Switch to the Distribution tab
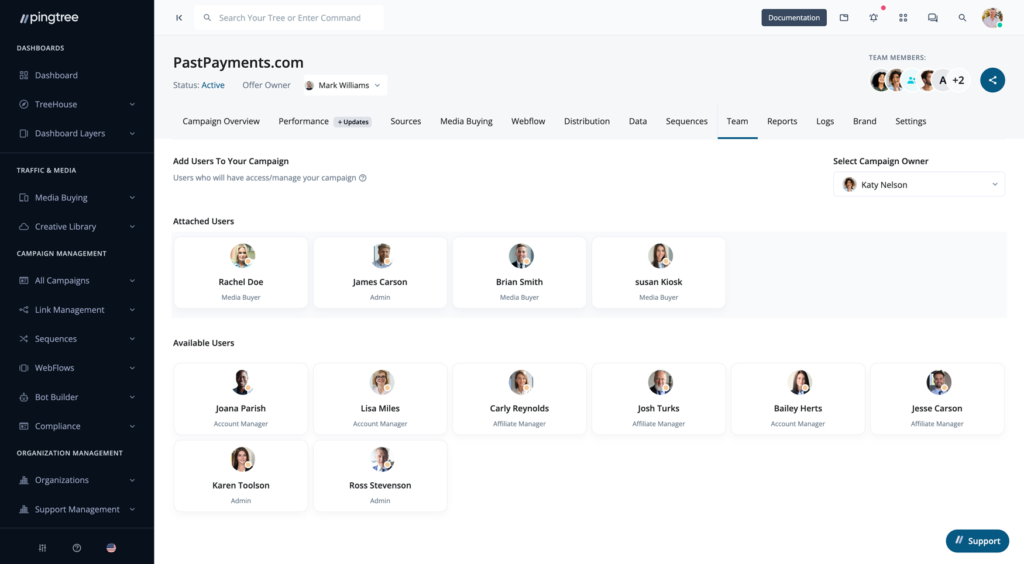Screen dimensions: 1024x564 click(587, 121)
